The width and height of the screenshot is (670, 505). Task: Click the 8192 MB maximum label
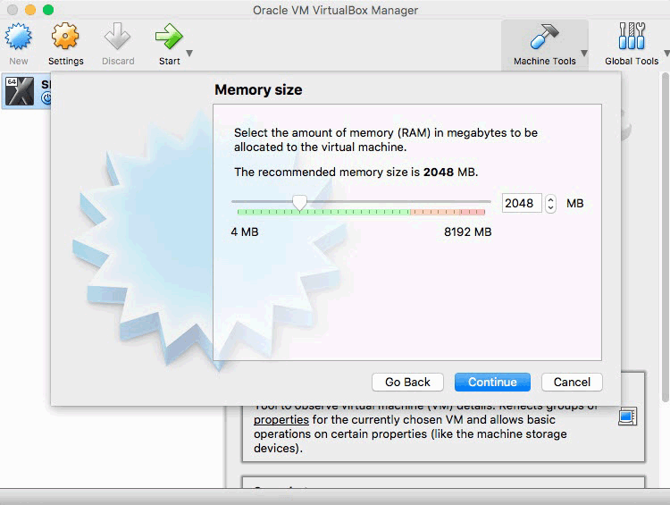point(468,231)
